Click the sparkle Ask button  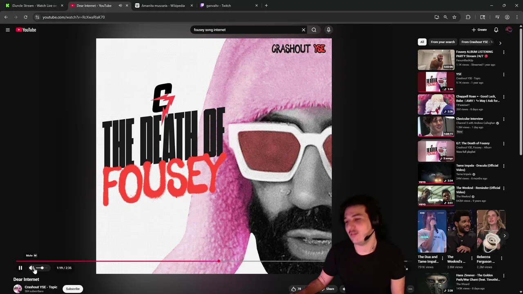[x=344, y=289]
